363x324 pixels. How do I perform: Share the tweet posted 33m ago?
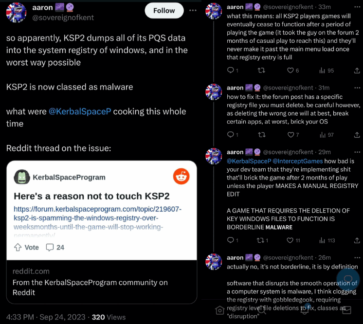(x=358, y=71)
